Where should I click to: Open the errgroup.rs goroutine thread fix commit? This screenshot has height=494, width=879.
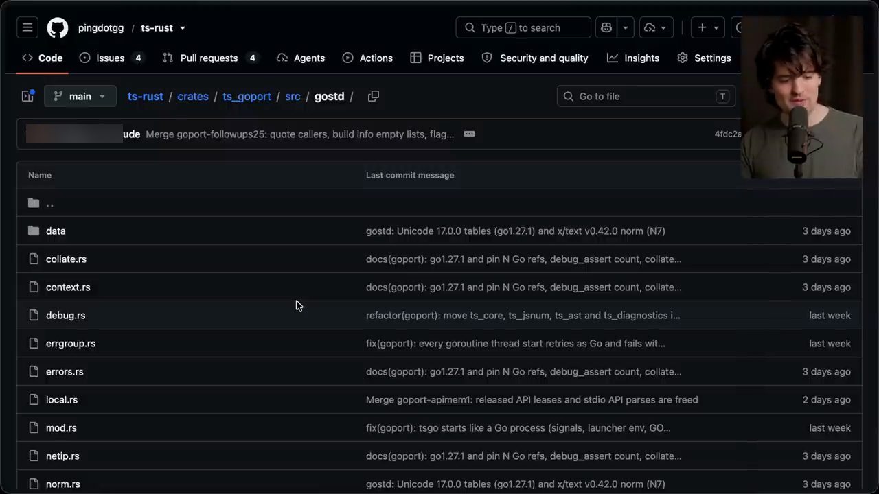515,343
